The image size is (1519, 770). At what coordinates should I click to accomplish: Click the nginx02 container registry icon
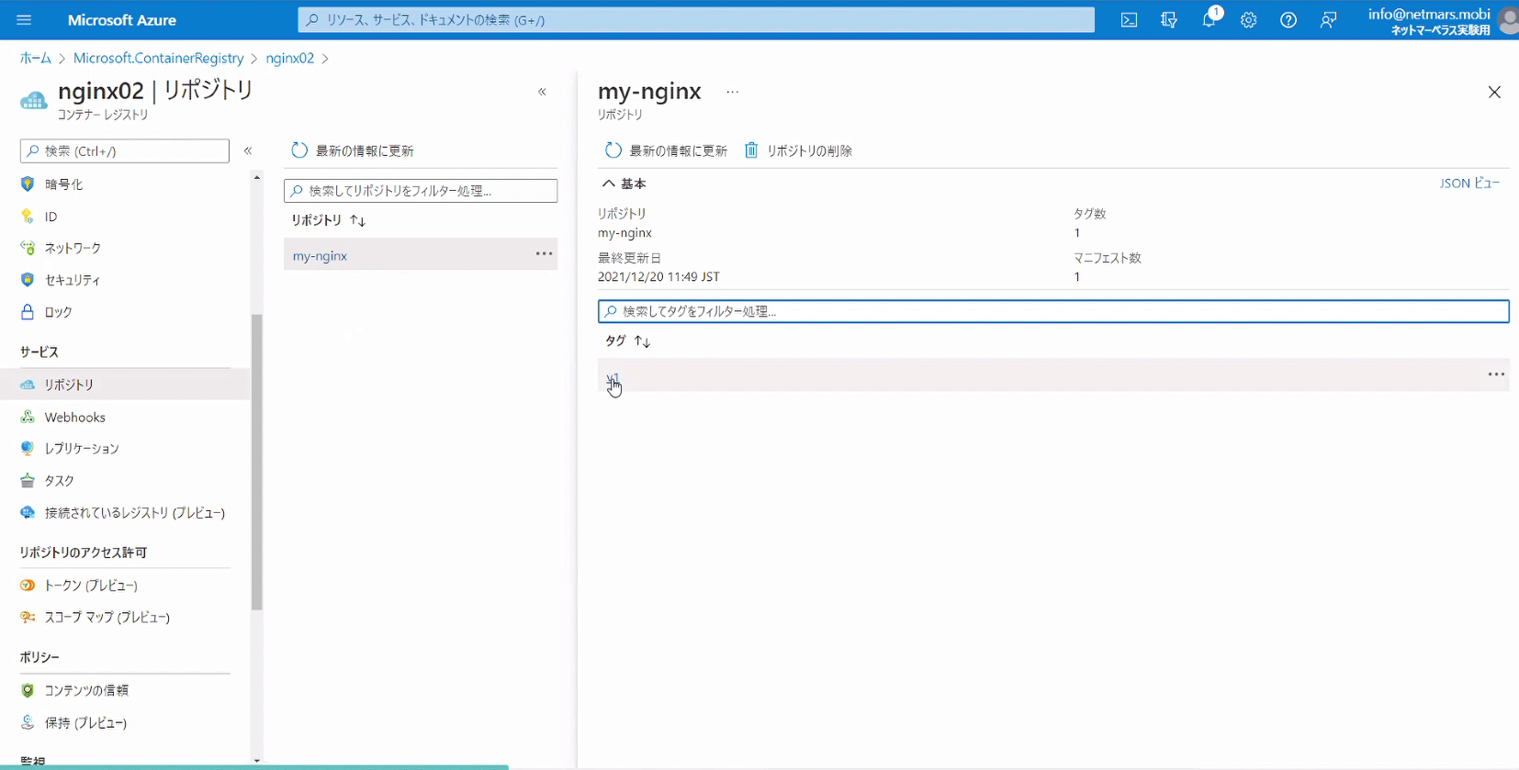click(x=33, y=100)
